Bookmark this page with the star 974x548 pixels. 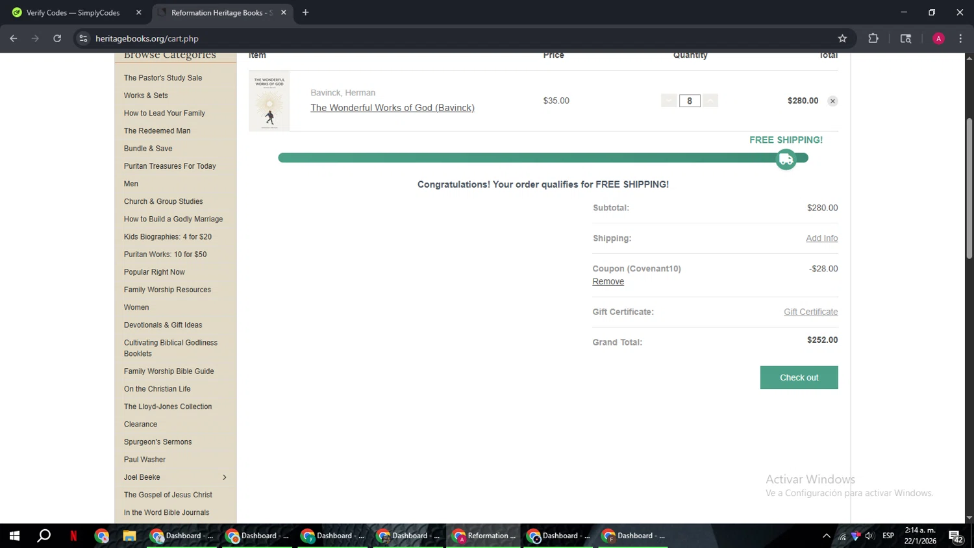pos(842,38)
